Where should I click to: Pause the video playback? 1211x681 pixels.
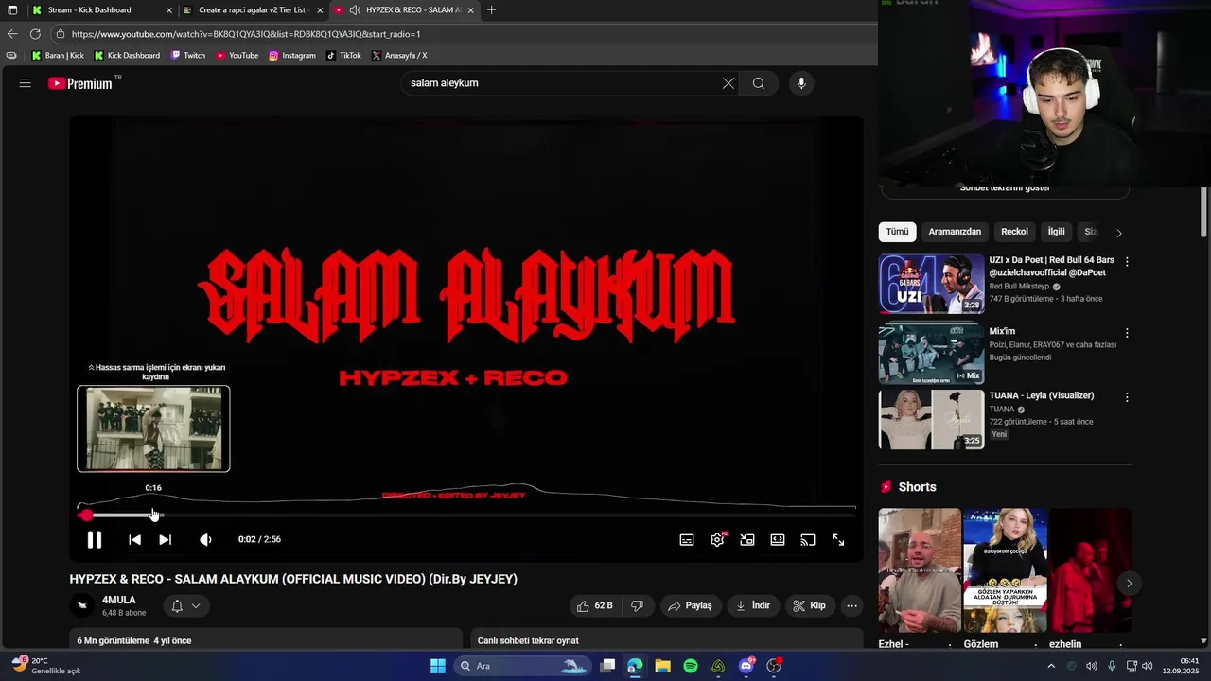point(95,540)
